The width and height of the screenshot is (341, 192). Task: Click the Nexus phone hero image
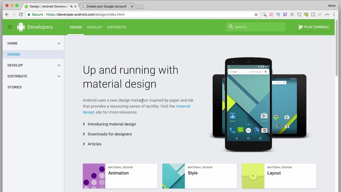248,105
